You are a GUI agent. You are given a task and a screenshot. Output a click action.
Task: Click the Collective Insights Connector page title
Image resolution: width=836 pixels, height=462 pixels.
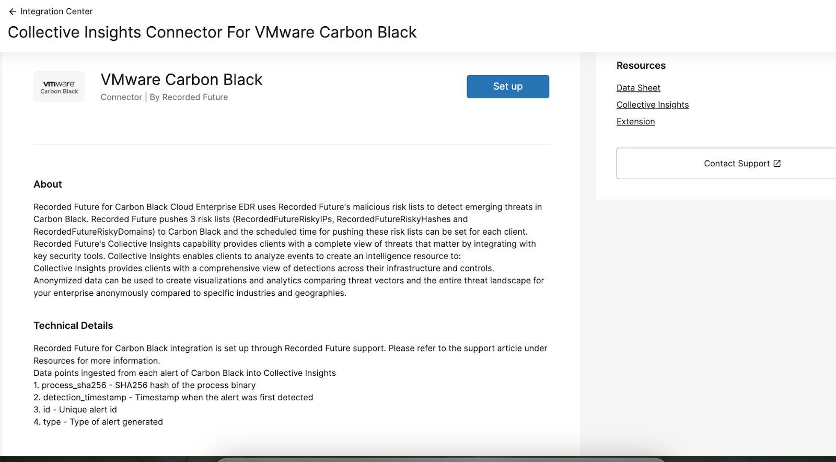point(212,32)
